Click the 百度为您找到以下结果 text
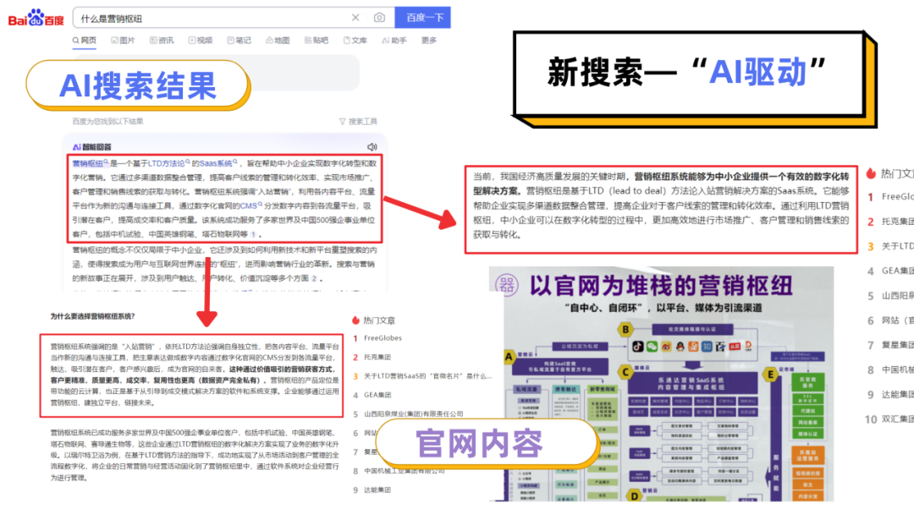Viewport: 914px width, 514px height. pyautogui.click(x=107, y=122)
